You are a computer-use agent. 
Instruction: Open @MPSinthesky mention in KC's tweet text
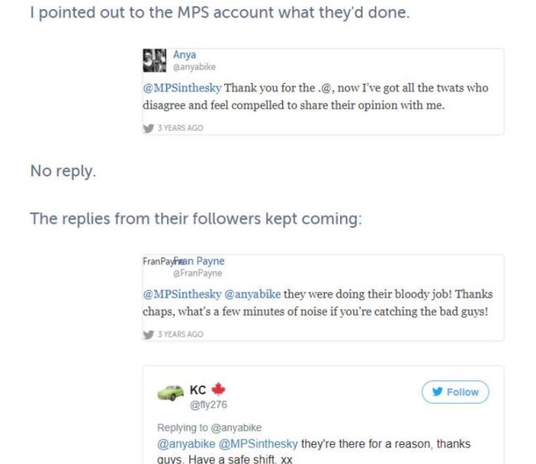(258, 443)
